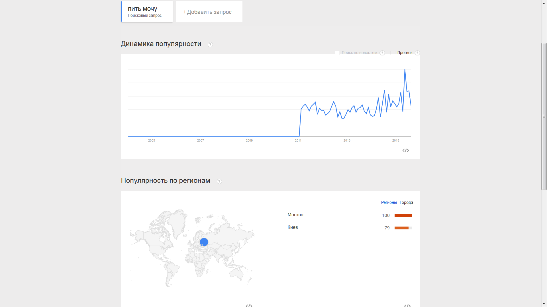Viewport: 547px width, 307px height.
Task: Click the 2015 label on the chart axis
Action: click(395, 140)
